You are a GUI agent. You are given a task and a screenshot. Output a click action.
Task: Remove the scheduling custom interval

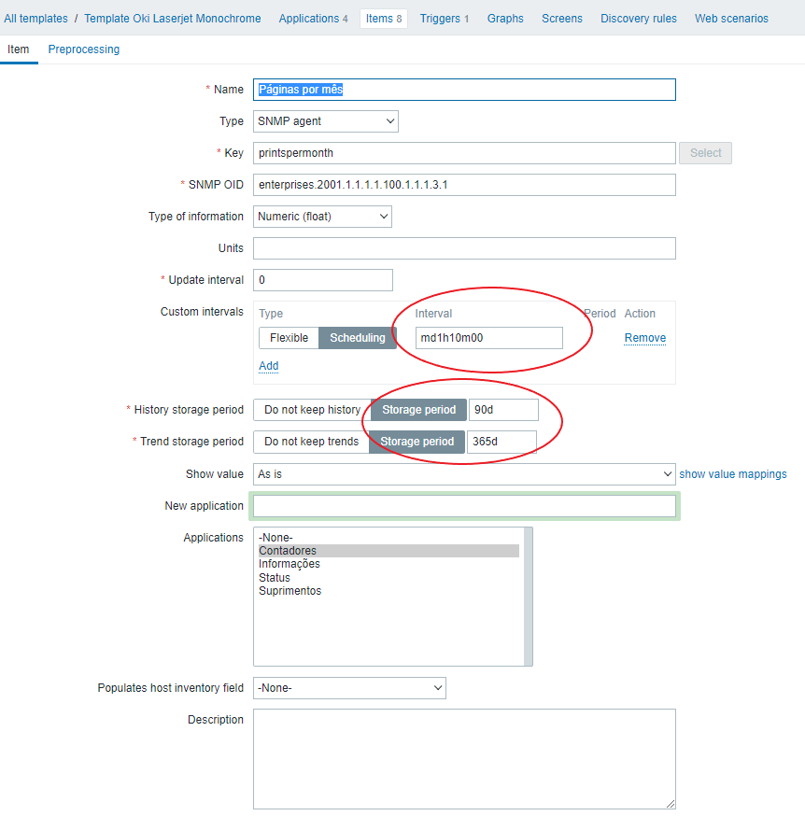coord(644,337)
